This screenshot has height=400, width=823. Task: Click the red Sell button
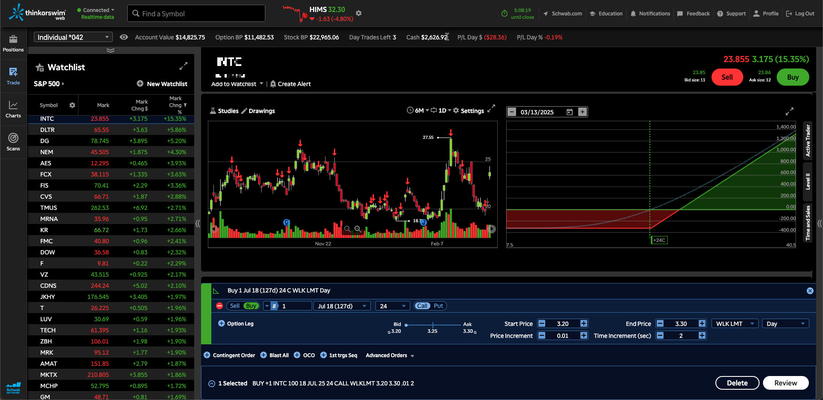pos(727,77)
